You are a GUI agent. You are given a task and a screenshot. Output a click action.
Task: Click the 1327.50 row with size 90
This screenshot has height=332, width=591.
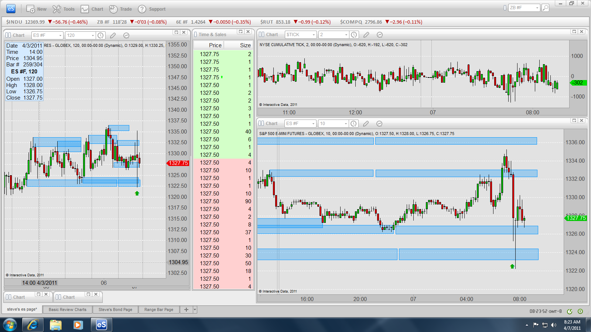click(223, 201)
